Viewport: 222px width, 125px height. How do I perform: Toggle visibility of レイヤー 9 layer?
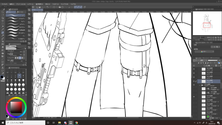point(194,77)
